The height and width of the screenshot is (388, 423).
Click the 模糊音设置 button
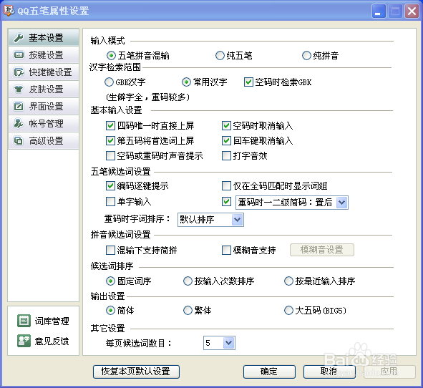(x=322, y=250)
